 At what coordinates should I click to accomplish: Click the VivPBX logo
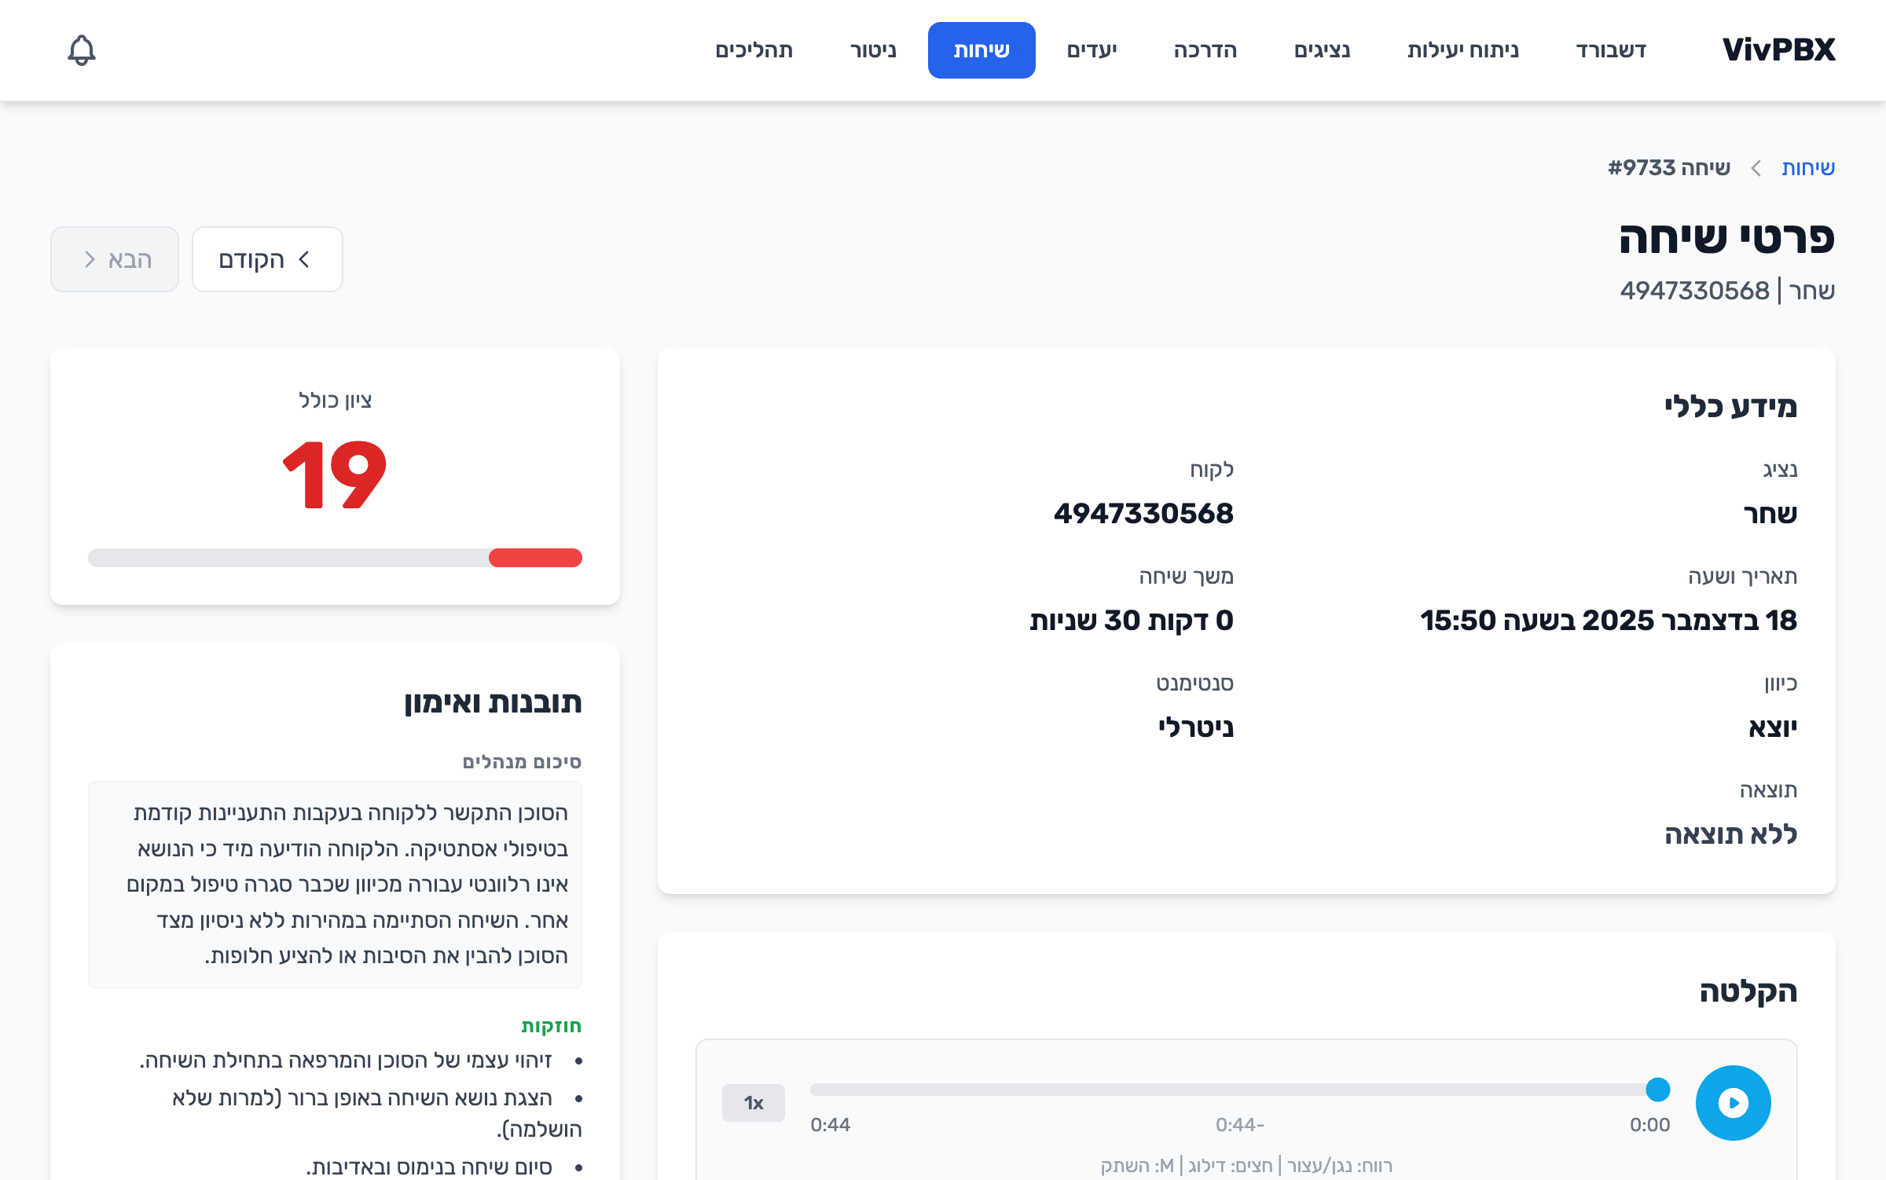pos(1778,50)
